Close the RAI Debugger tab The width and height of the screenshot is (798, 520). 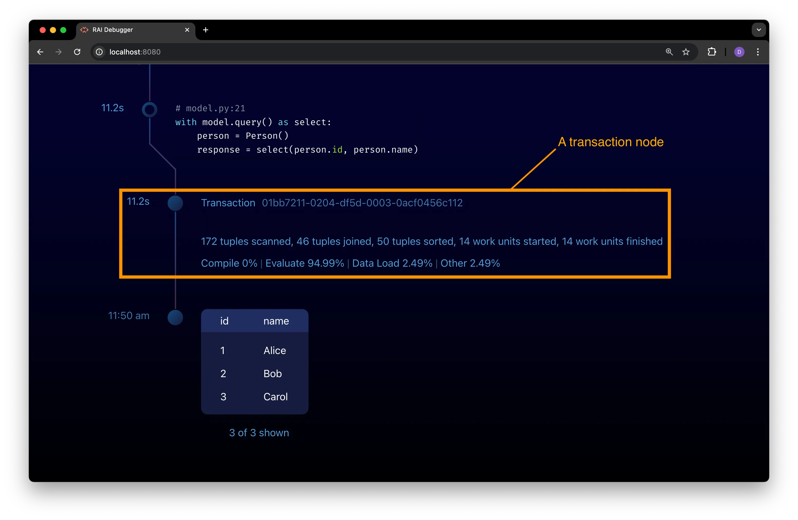click(187, 30)
